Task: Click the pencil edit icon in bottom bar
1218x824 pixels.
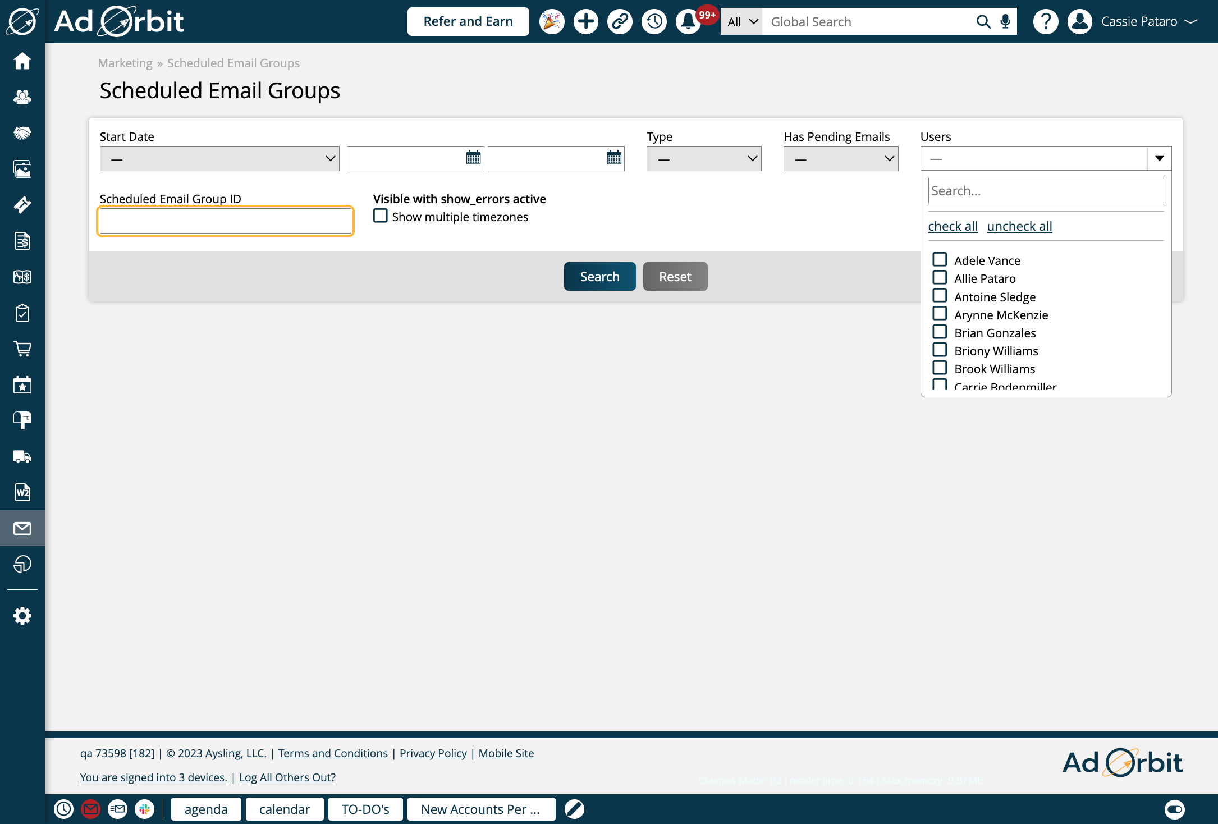Action: [574, 809]
